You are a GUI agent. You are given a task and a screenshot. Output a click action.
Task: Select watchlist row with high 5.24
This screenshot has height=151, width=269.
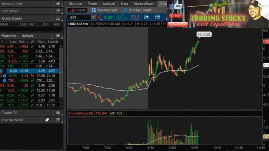click(x=29, y=61)
